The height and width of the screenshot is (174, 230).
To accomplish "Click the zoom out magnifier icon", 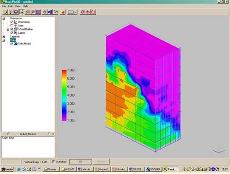I will pos(33,12).
